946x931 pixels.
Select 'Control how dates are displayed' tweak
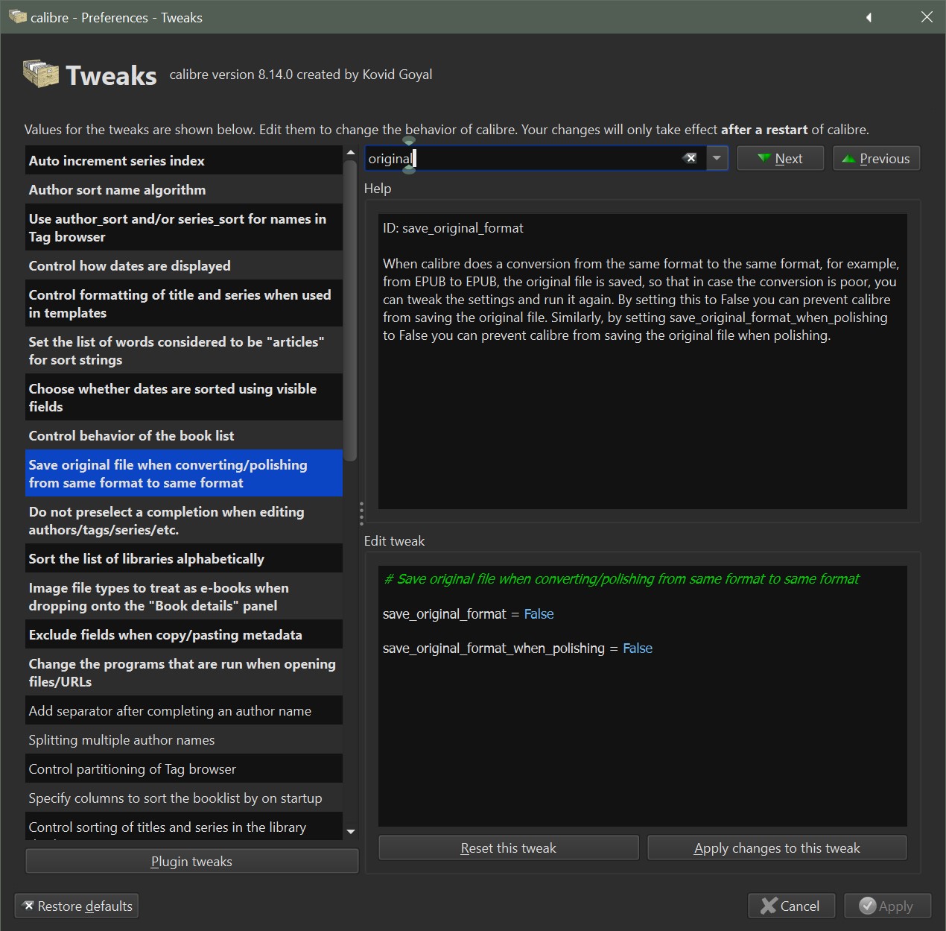[184, 265]
